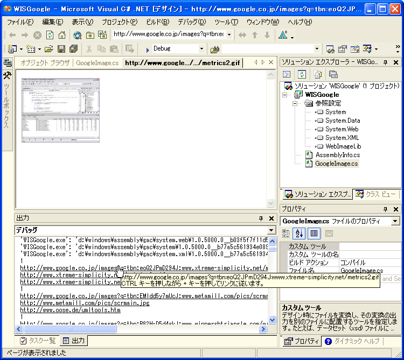Select GoogleImage.cs in Solution Explorer
The image size is (404, 360).
point(337,164)
